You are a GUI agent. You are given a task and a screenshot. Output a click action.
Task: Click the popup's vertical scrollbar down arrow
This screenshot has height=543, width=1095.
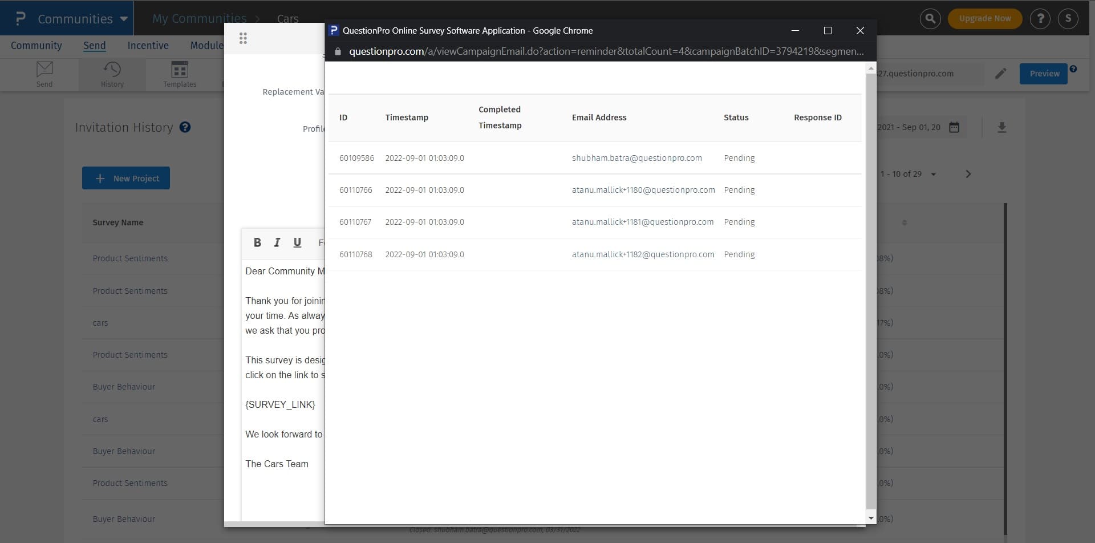(870, 518)
